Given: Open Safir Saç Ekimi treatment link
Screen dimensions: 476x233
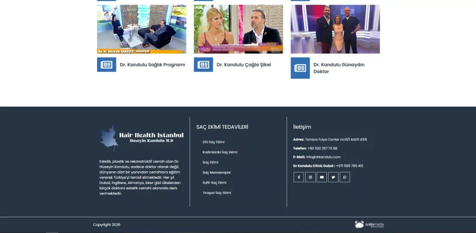Looking at the screenshot, I should pyautogui.click(x=214, y=182).
